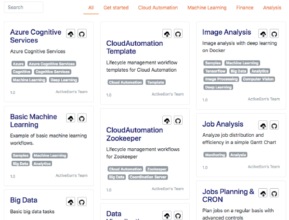This screenshot has height=220, width=289.
Task: Click Big Data tag on Zookeeper card
Action: [117, 177]
